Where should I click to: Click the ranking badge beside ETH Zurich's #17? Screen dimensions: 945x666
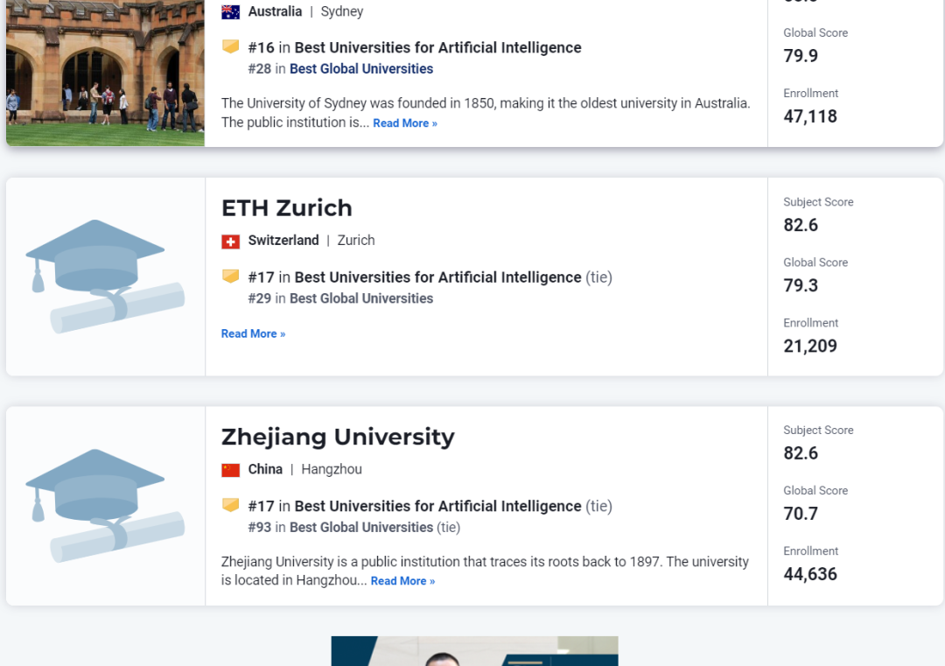(x=229, y=276)
